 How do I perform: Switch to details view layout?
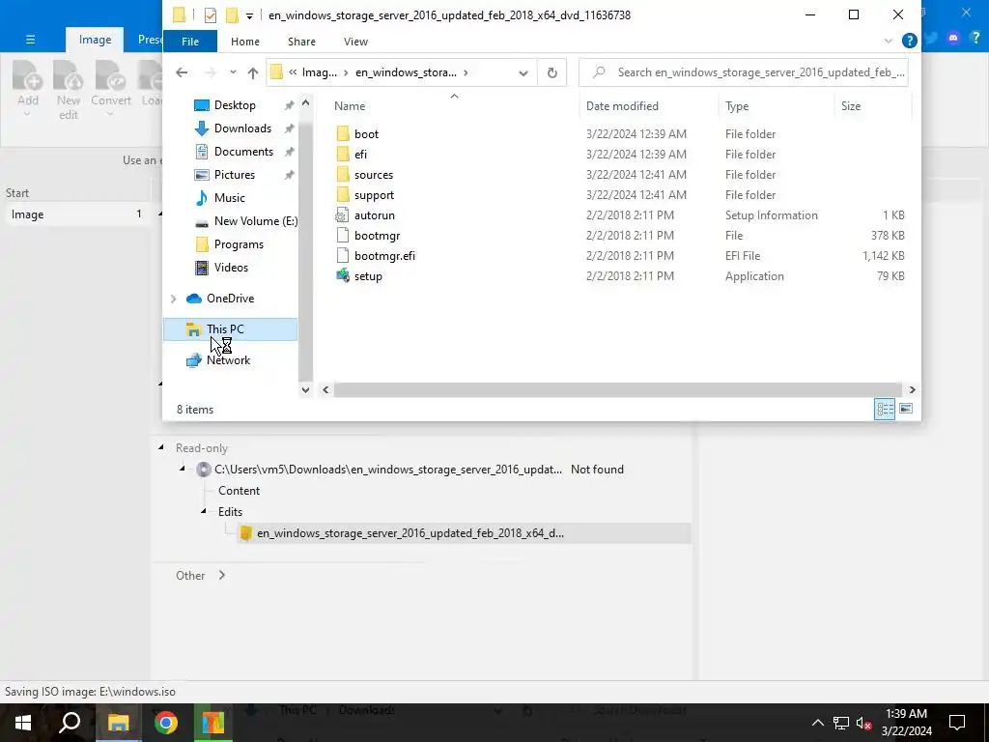point(885,409)
